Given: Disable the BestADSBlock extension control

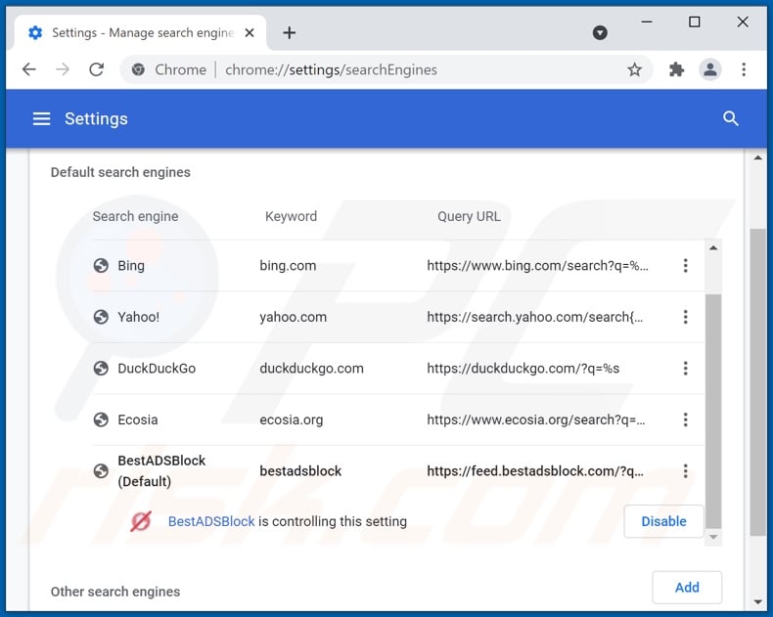Looking at the screenshot, I should tap(663, 521).
